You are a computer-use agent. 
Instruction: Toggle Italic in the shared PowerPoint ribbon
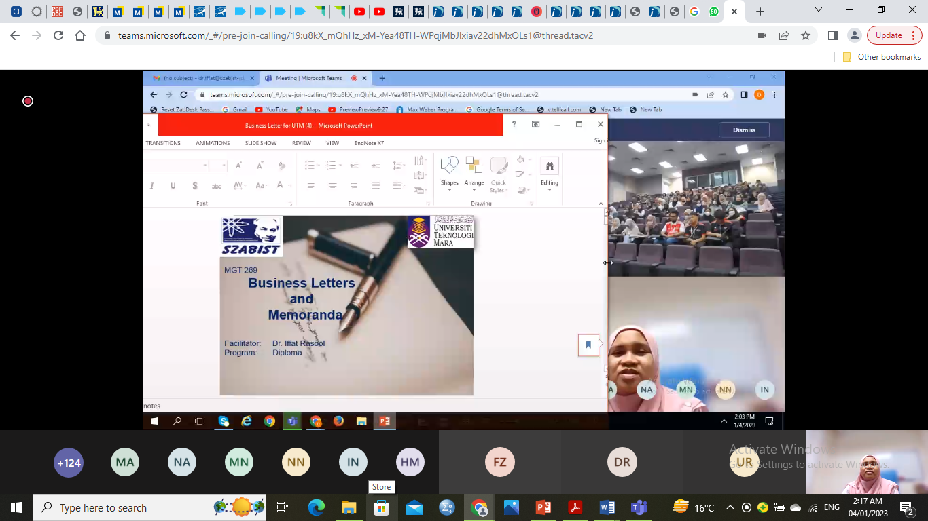[x=152, y=186]
